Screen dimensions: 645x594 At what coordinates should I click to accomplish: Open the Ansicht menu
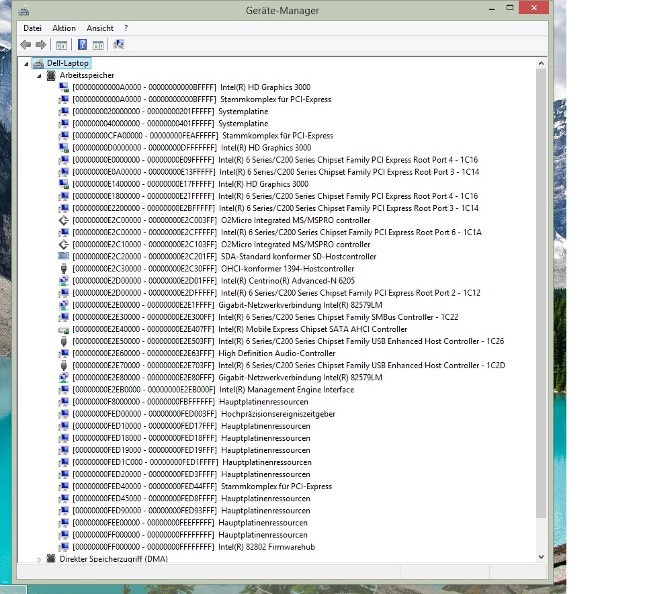pos(100,28)
